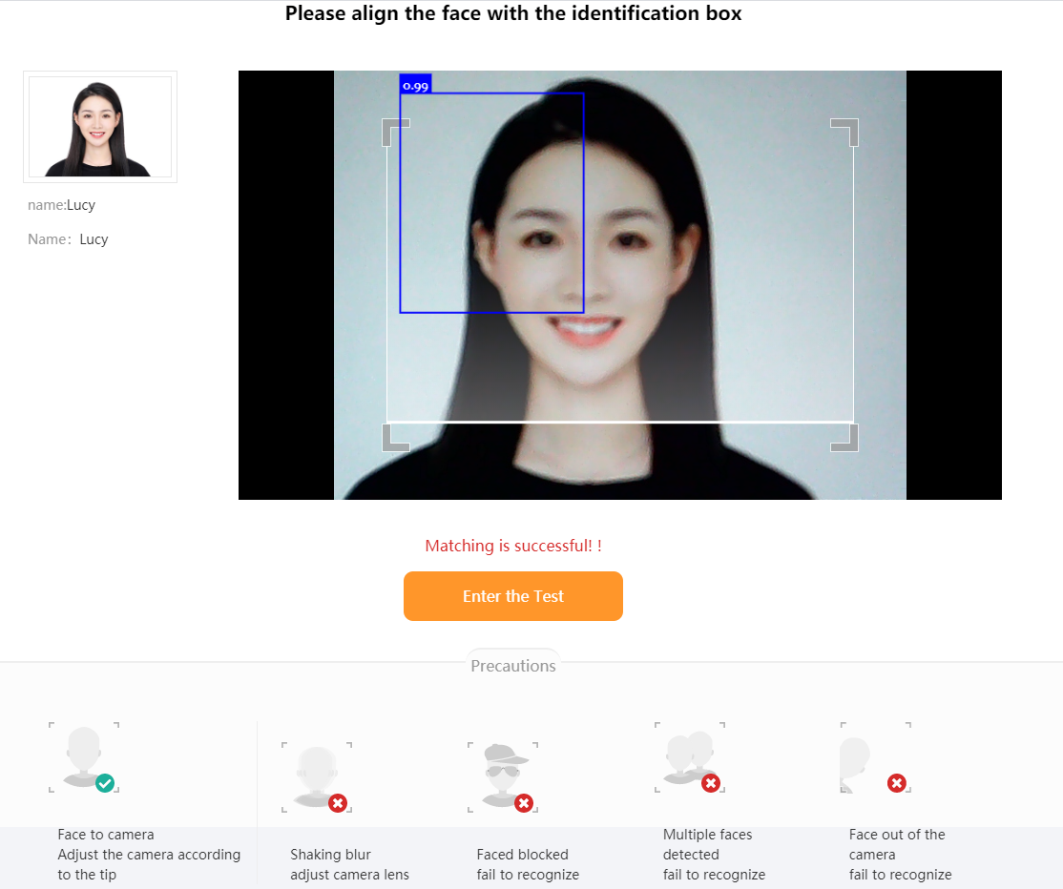Screen dimensions: 1063x889
Task: Click the Multiple faces detected icon
Action: [x=690, y=756]
